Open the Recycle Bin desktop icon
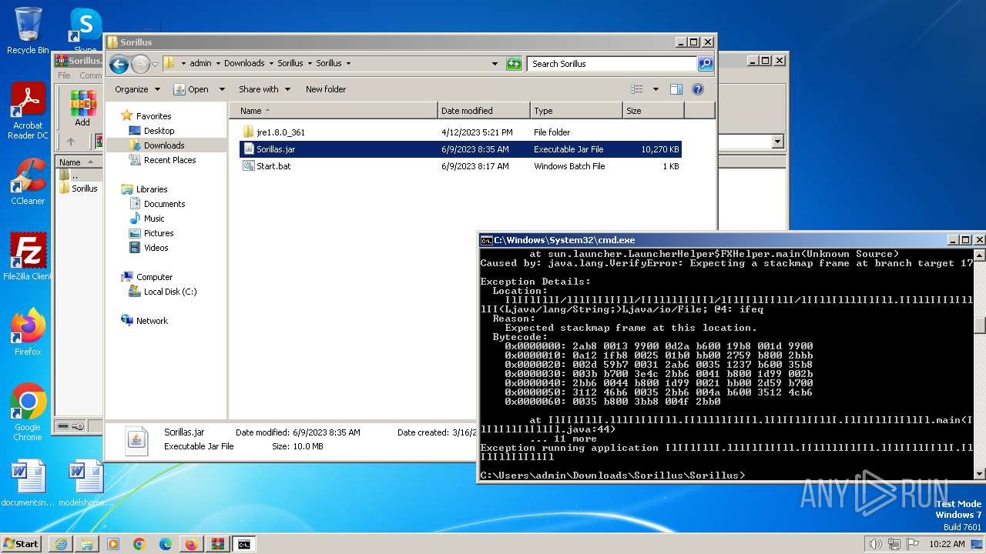 28,31
